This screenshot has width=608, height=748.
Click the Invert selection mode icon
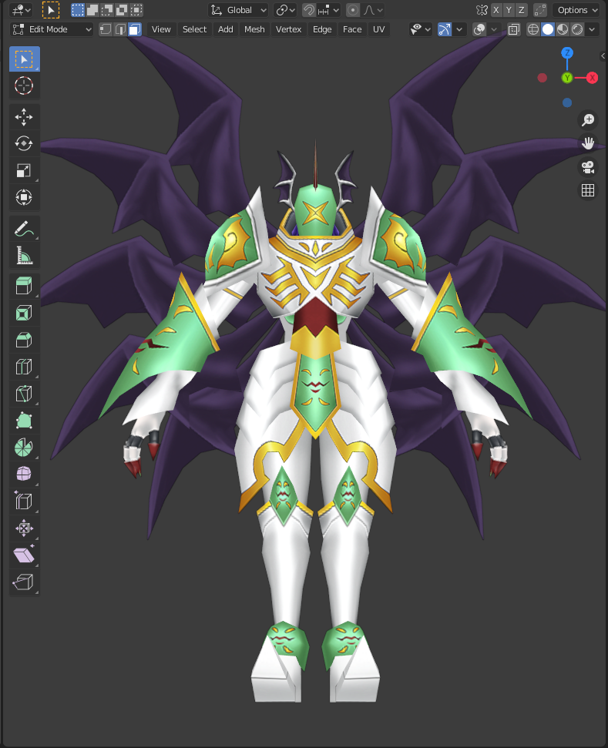(x=122, y=10)
